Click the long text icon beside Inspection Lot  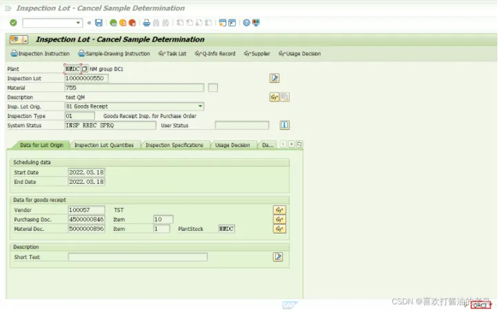(275, 78)
